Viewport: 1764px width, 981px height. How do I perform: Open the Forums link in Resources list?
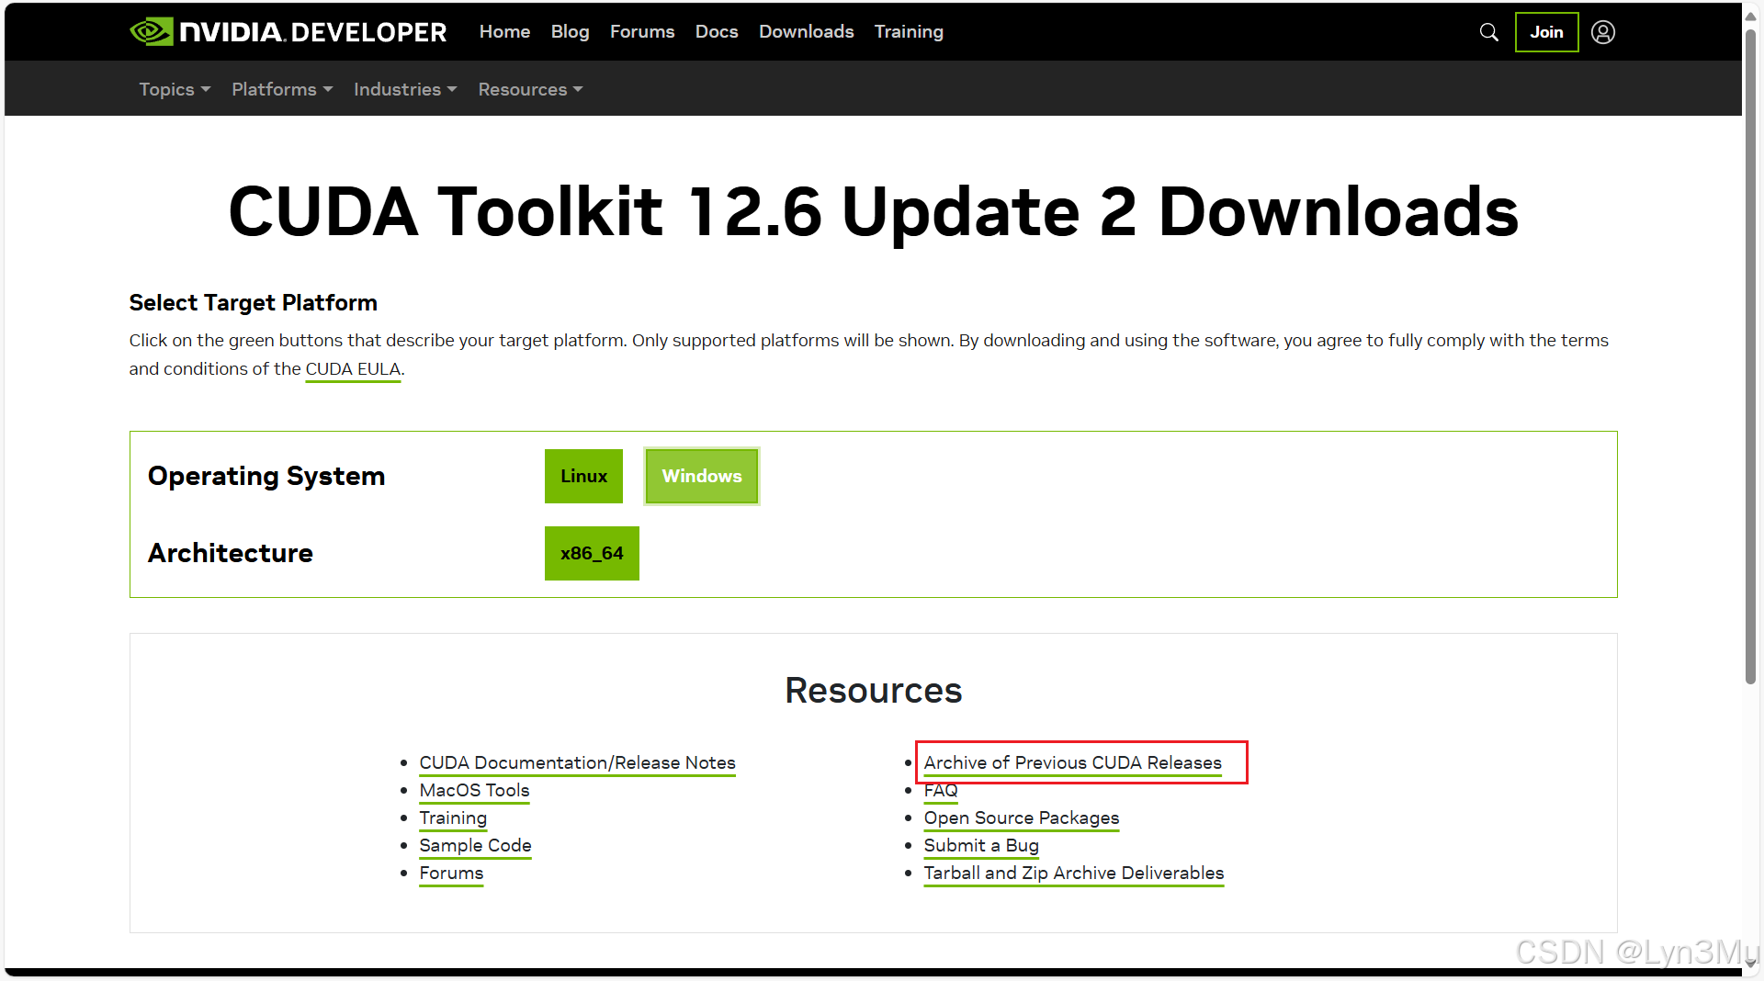pyautogui.click(x=451, y=873)
